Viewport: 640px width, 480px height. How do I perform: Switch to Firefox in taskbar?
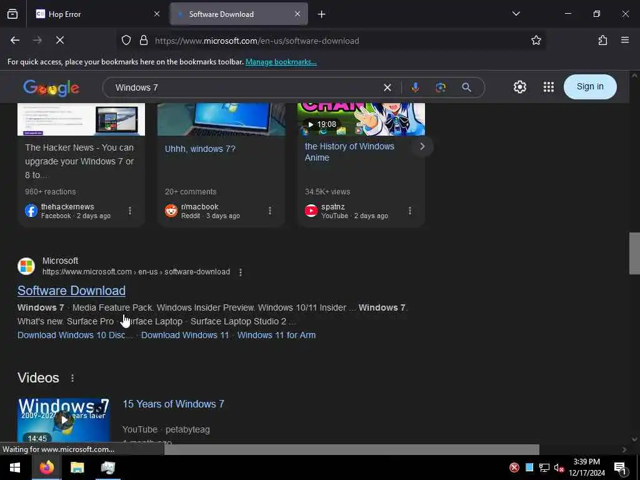click(x=46, y=467)
